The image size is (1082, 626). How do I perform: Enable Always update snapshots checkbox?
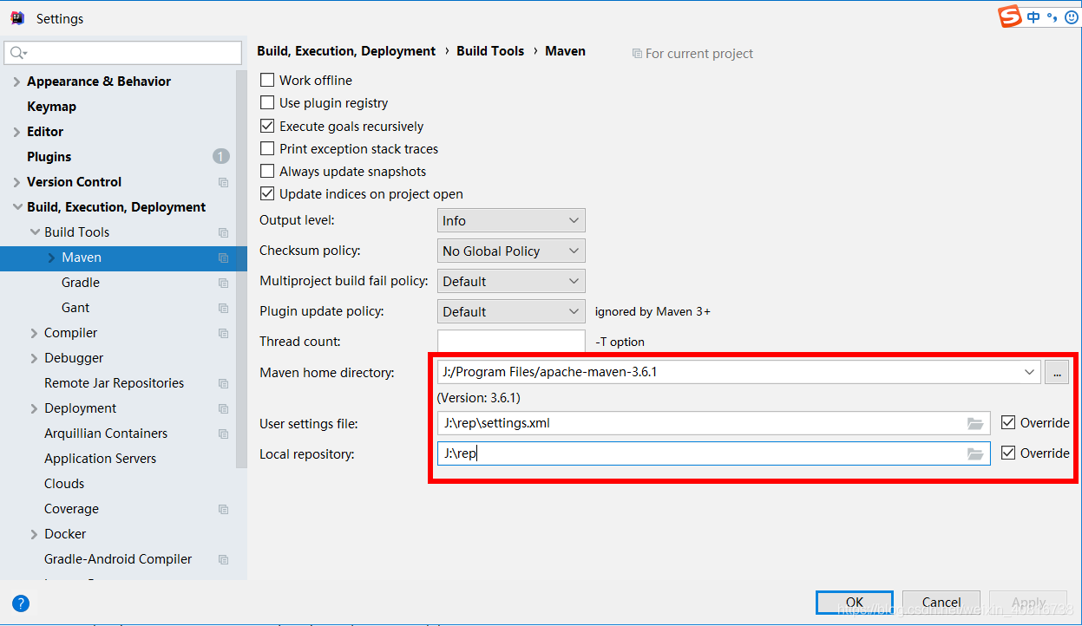tap(267, 171)
